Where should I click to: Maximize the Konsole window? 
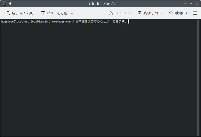click(x=191, y=4)
